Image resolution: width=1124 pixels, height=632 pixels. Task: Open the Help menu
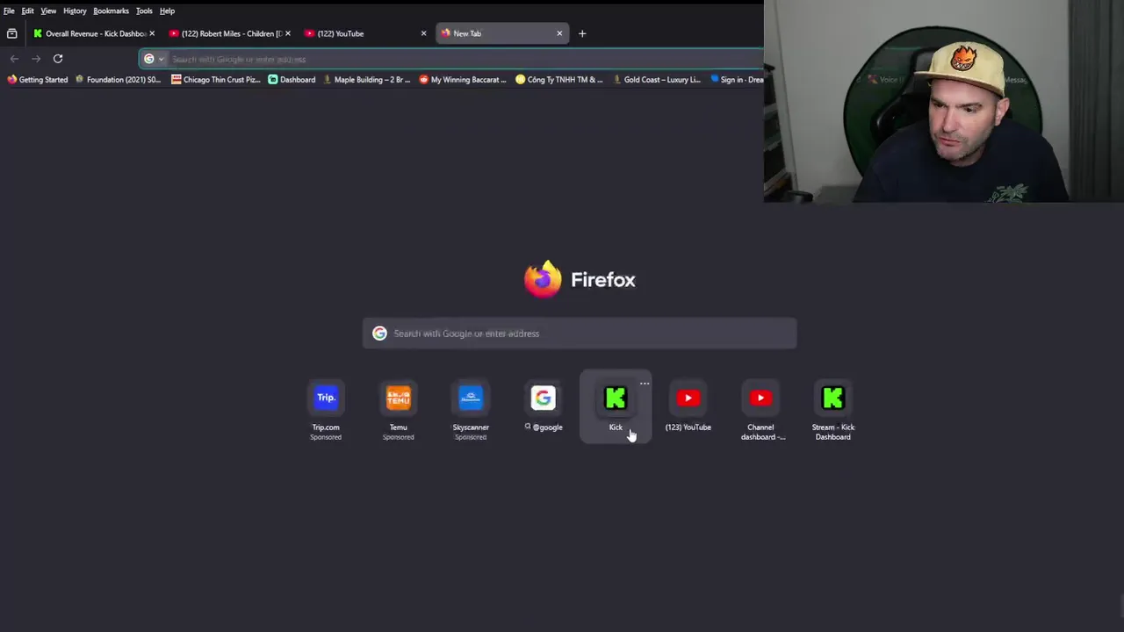[167, 11]
